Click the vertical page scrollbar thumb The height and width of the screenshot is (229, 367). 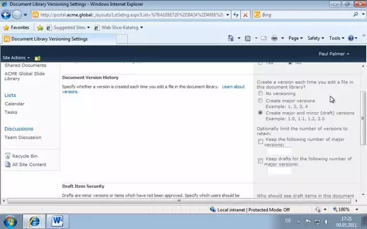point(363,119)
